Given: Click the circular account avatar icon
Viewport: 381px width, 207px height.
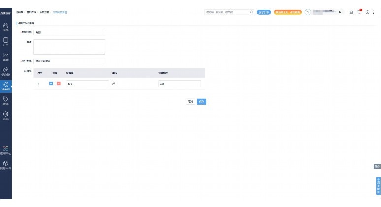Looking at the screenshot, I should click(308, 12).
